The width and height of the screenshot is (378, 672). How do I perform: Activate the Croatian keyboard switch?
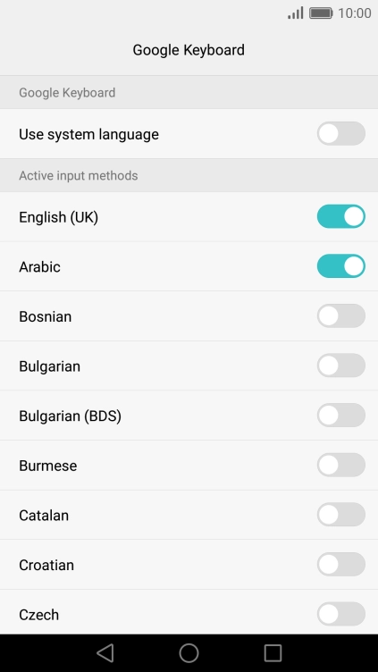341,565
